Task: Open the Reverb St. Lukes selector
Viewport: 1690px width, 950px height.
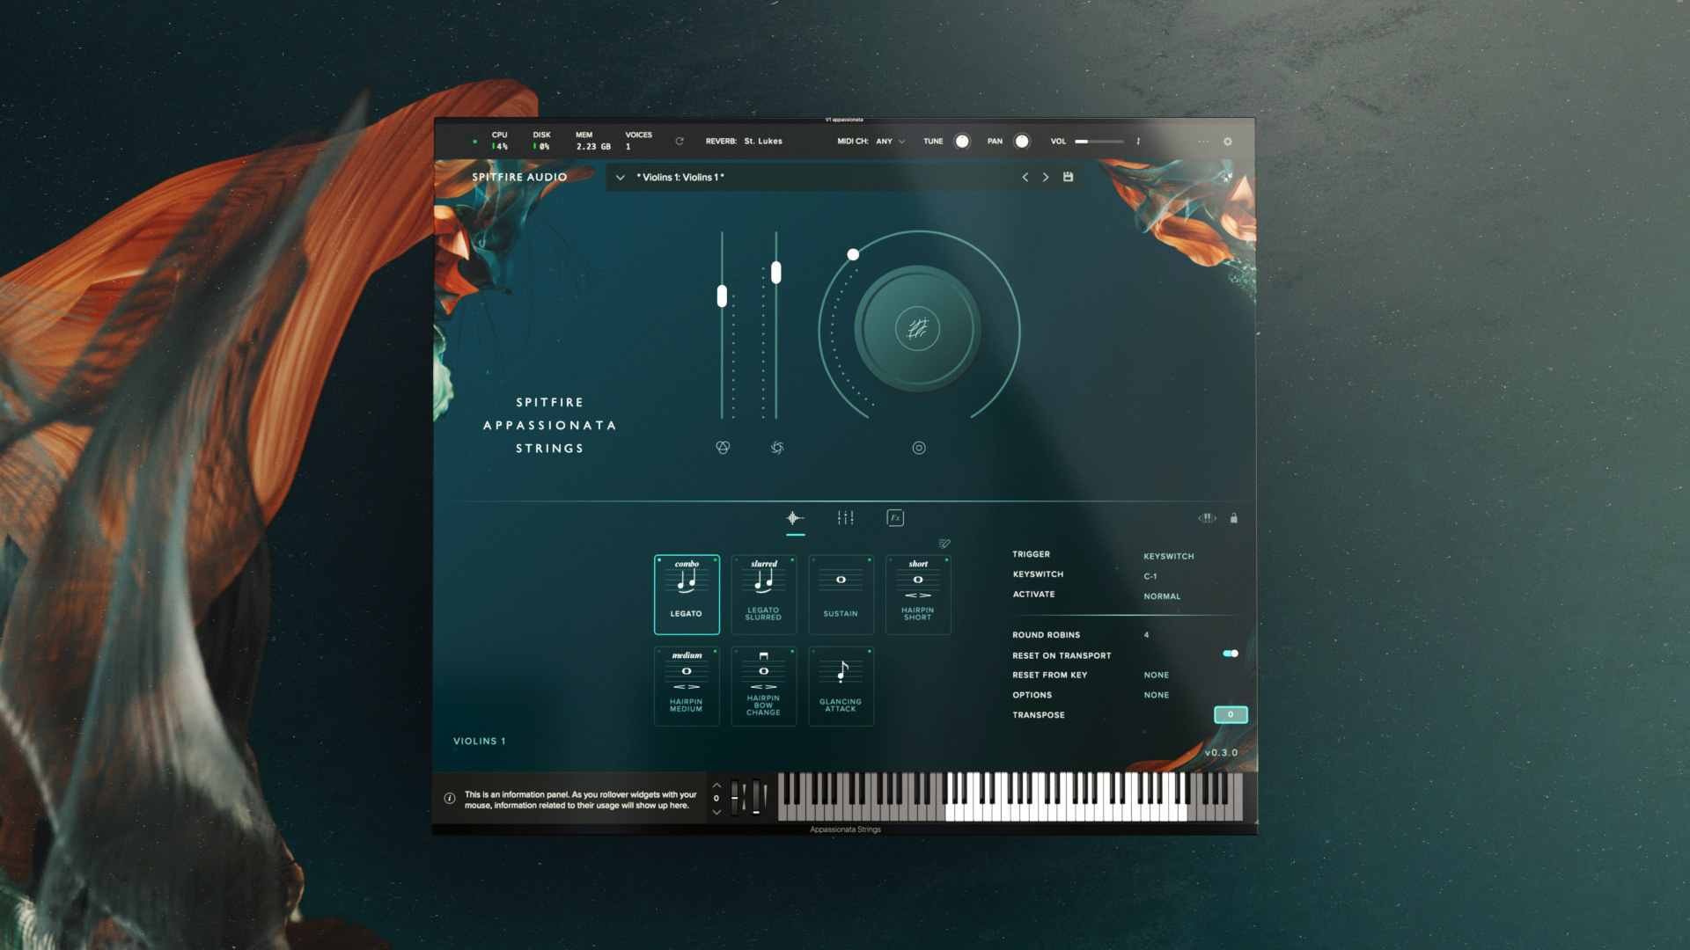Action: (763, 142)
